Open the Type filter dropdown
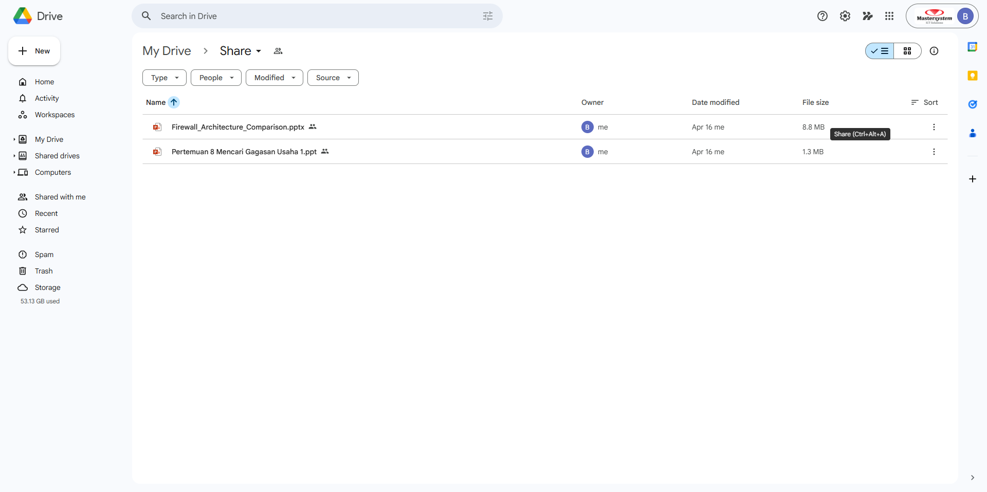Screen dimensions: 987x492 (164, 78)
